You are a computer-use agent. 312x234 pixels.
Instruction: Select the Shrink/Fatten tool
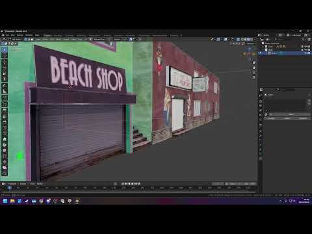click(5, 162)
